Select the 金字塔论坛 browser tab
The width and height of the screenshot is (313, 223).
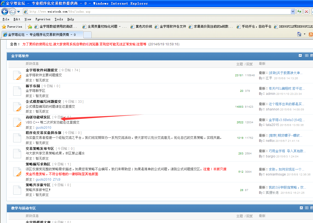[x=43, y=35]
